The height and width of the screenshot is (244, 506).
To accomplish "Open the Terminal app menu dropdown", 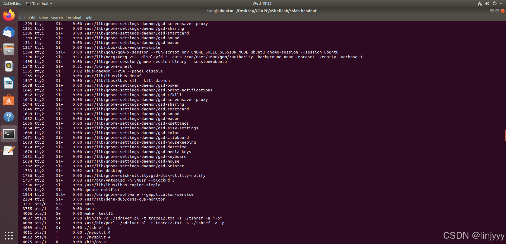I will (x=39, y=3).
